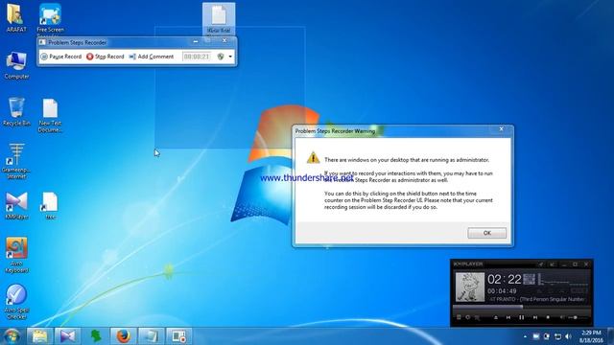This screenshot has height=345, width=614.
Task: Click the green taskbar application icon
Action: (x=96, y=336)
